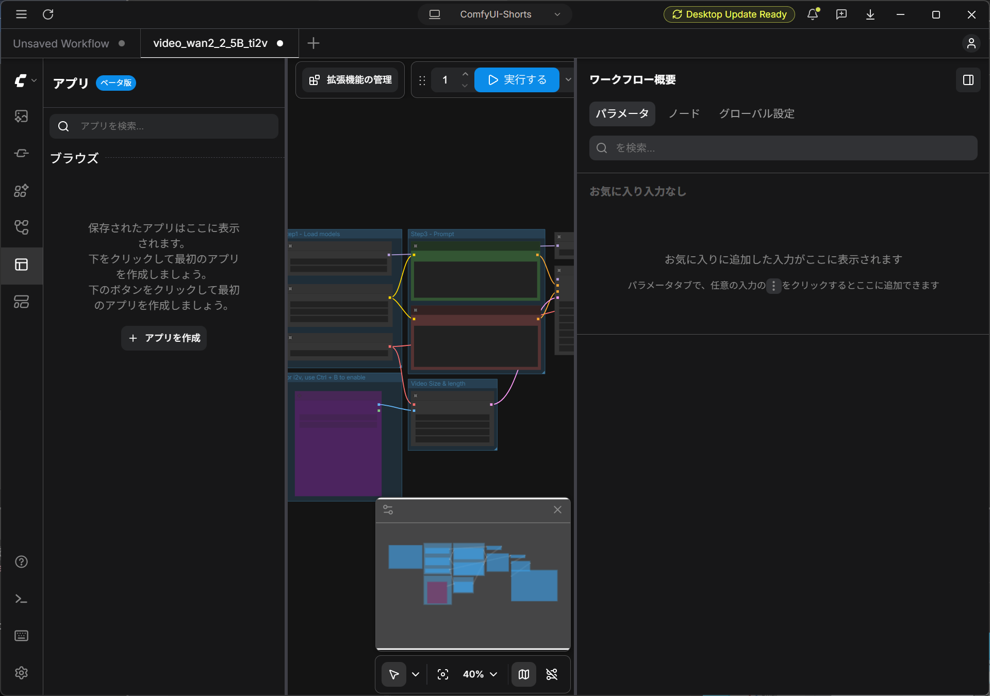Open the downloads arrow icon
The width and height of the screenshot is (990, 696).
[870, 14]
